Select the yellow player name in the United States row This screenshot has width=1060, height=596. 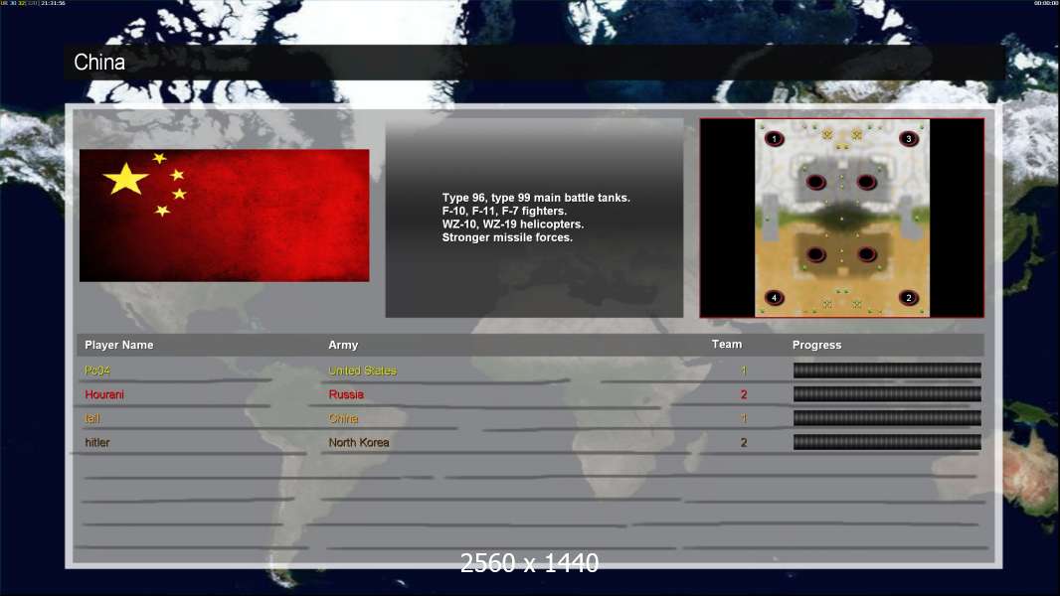(97, 371)
